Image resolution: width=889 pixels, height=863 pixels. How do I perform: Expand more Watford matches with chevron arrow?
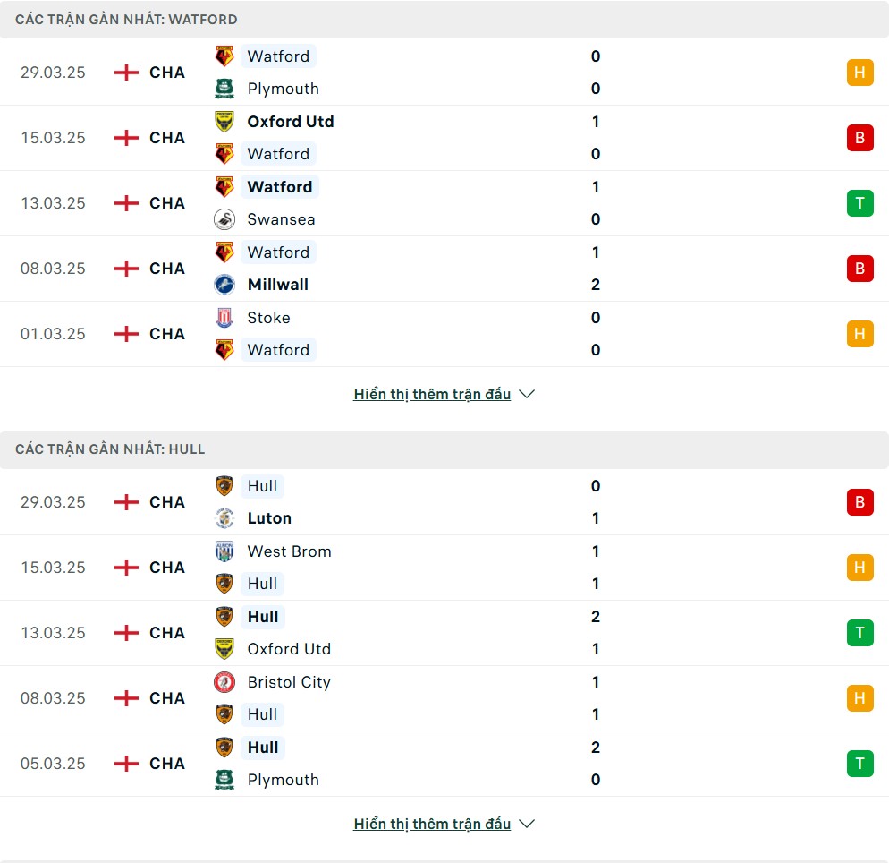coord(527,394)
